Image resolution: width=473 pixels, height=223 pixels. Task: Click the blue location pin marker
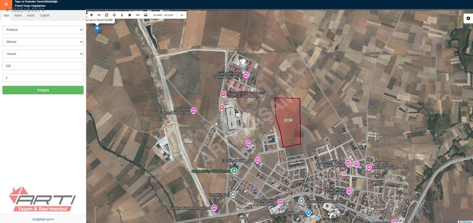pos(97,29)
